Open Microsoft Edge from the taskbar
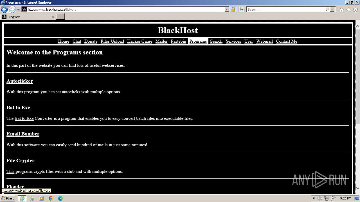 (60, 198)
